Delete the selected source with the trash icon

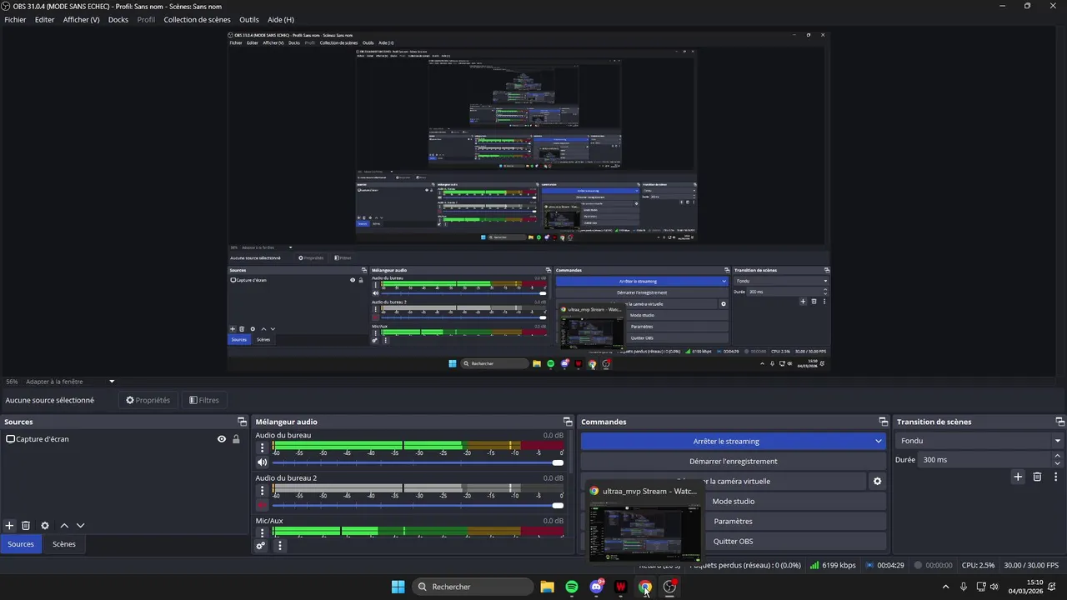[x=26, y=526]
